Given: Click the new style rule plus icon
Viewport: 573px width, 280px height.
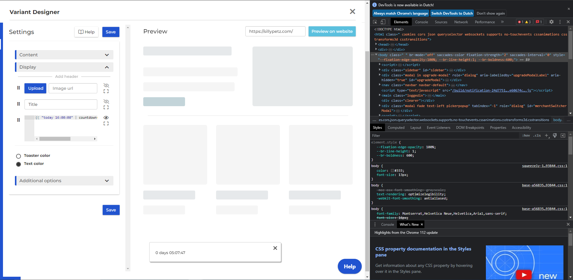Looking at the screenshot, I should point(546,135).
